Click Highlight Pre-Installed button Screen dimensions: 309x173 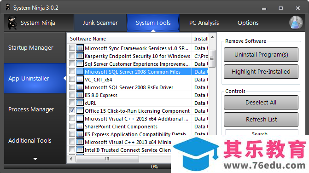(x=261, y=71)
